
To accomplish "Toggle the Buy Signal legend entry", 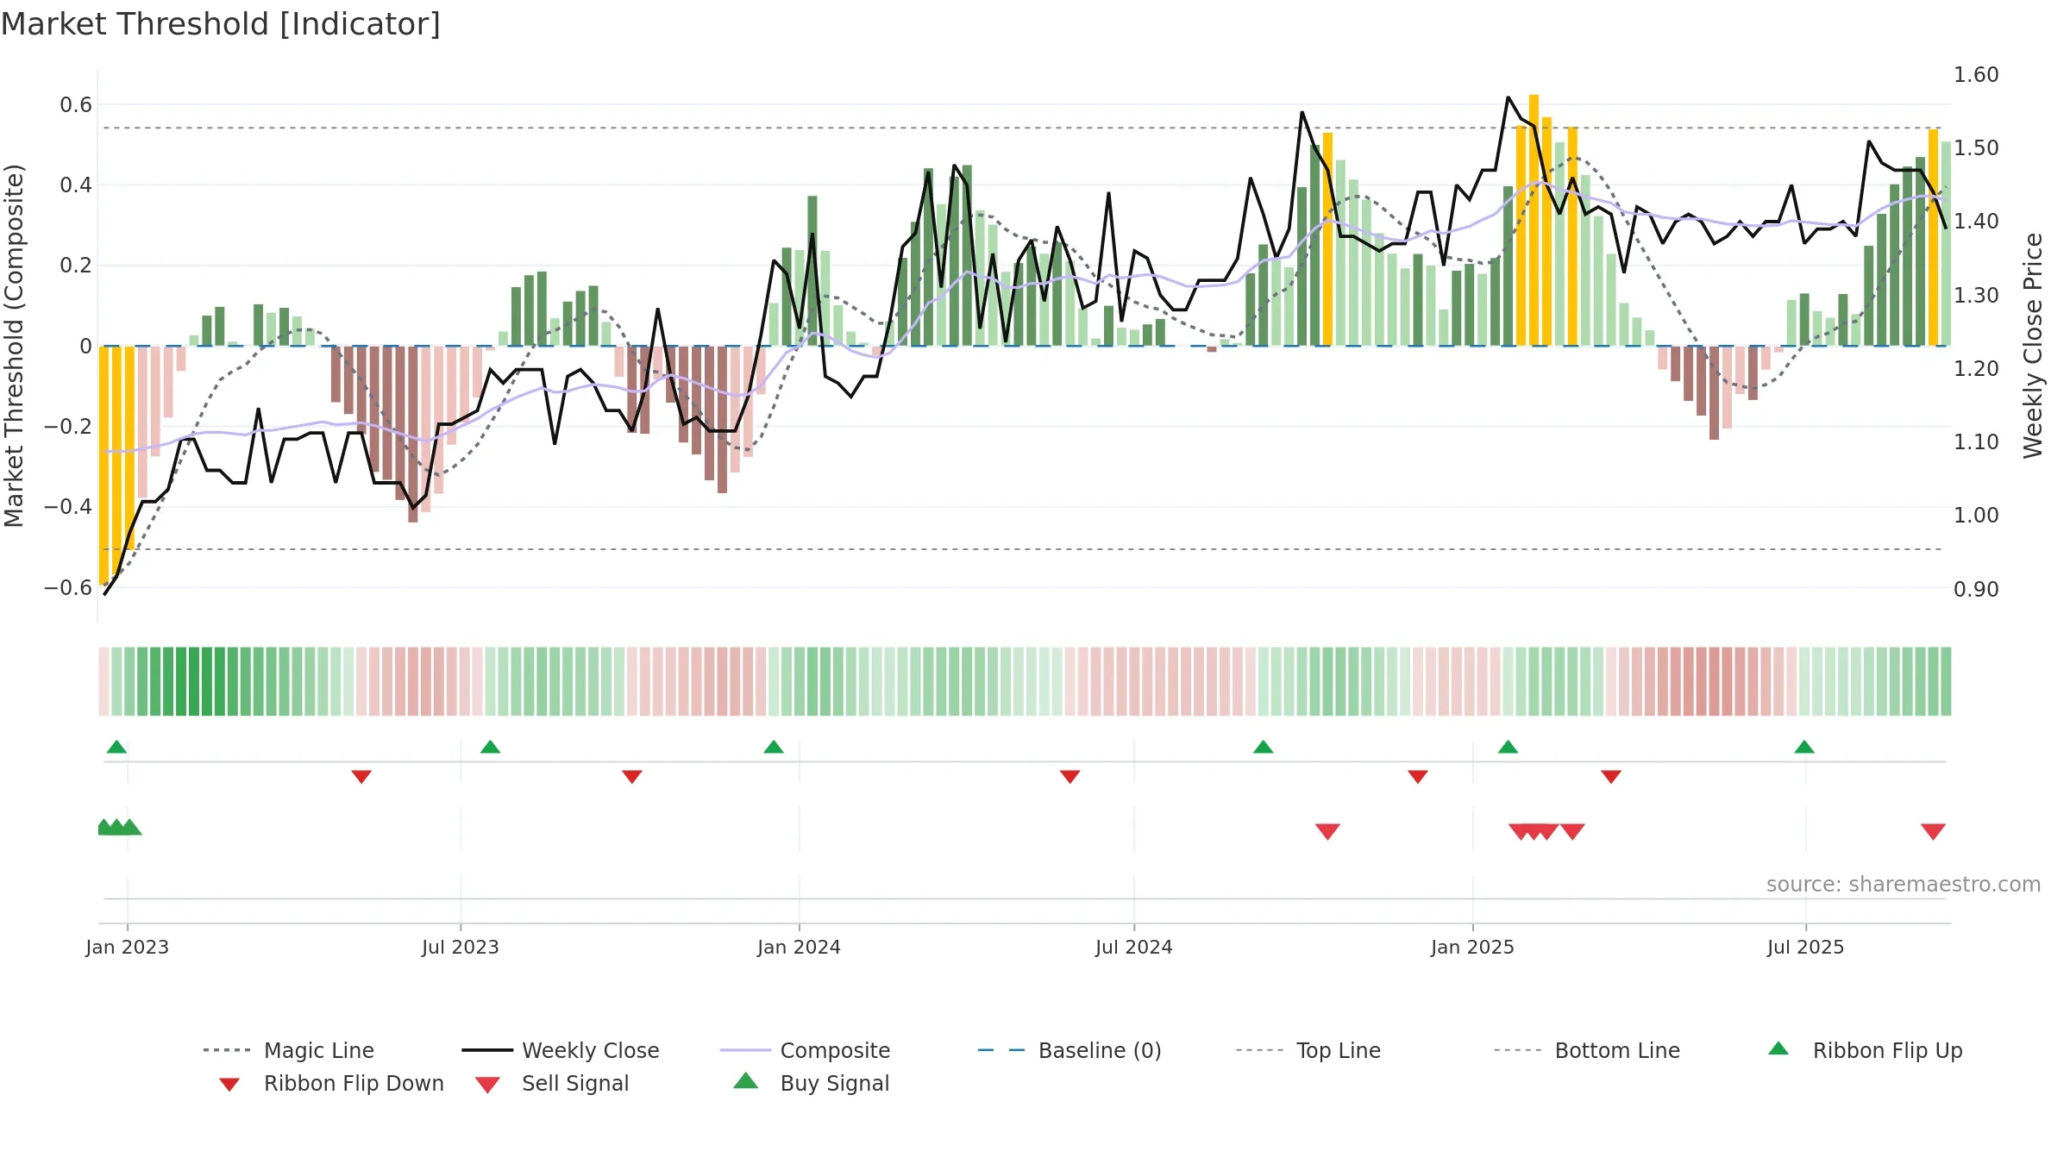I will tap(811, 1083).
